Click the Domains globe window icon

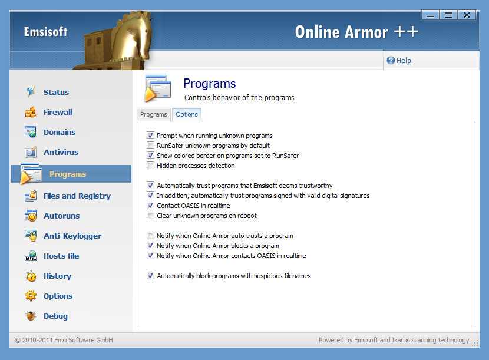click(x=31, y=131)
